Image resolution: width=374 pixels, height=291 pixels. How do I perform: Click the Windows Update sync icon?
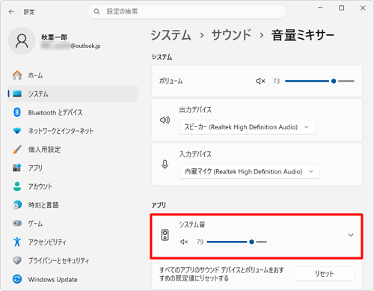coord(17,279)
